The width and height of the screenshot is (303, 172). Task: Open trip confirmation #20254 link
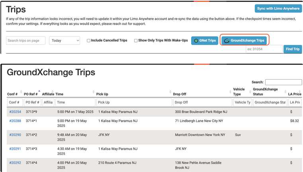tap(15, 112)
